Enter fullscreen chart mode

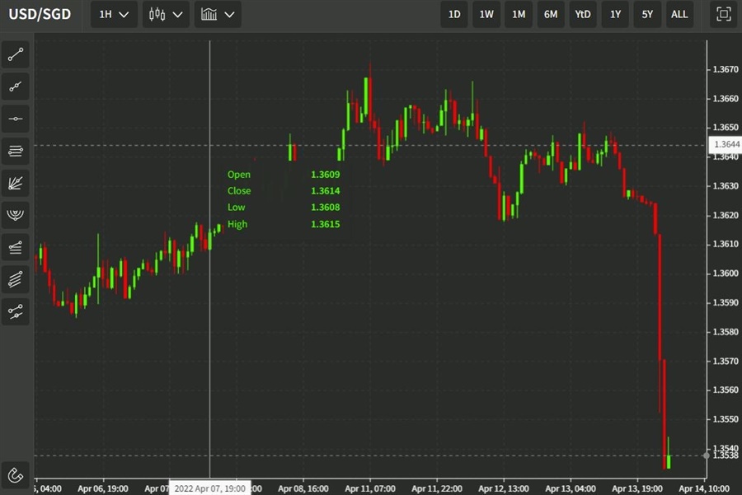click(723, 14)
